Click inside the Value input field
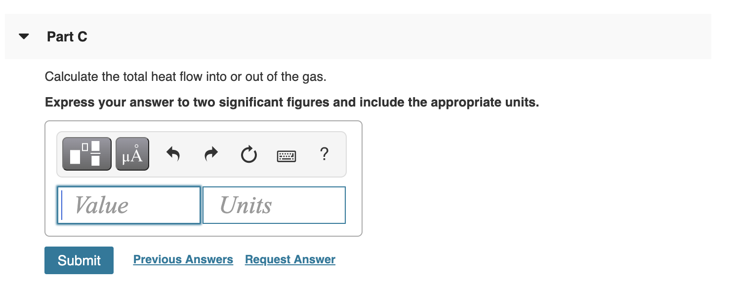Viewport: 736px width, 286px height. pyautogui.click(x=128, y=205)
